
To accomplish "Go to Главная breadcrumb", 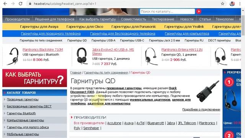I will [x=76, y=72].
